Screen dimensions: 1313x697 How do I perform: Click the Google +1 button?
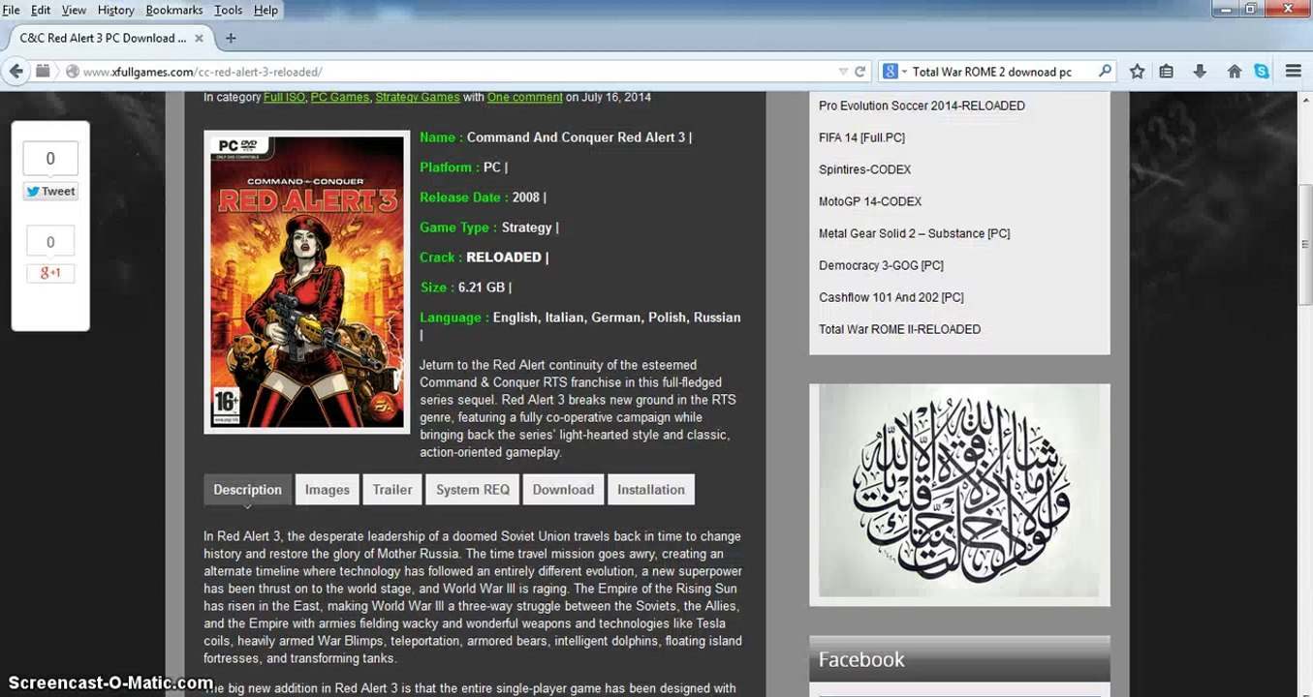50,273
